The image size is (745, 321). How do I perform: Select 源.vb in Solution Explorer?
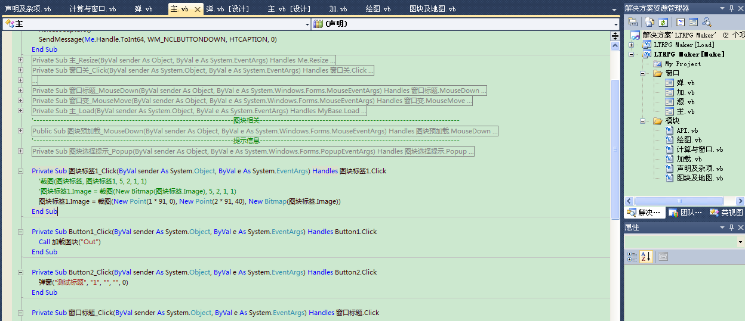pos(685,102)
